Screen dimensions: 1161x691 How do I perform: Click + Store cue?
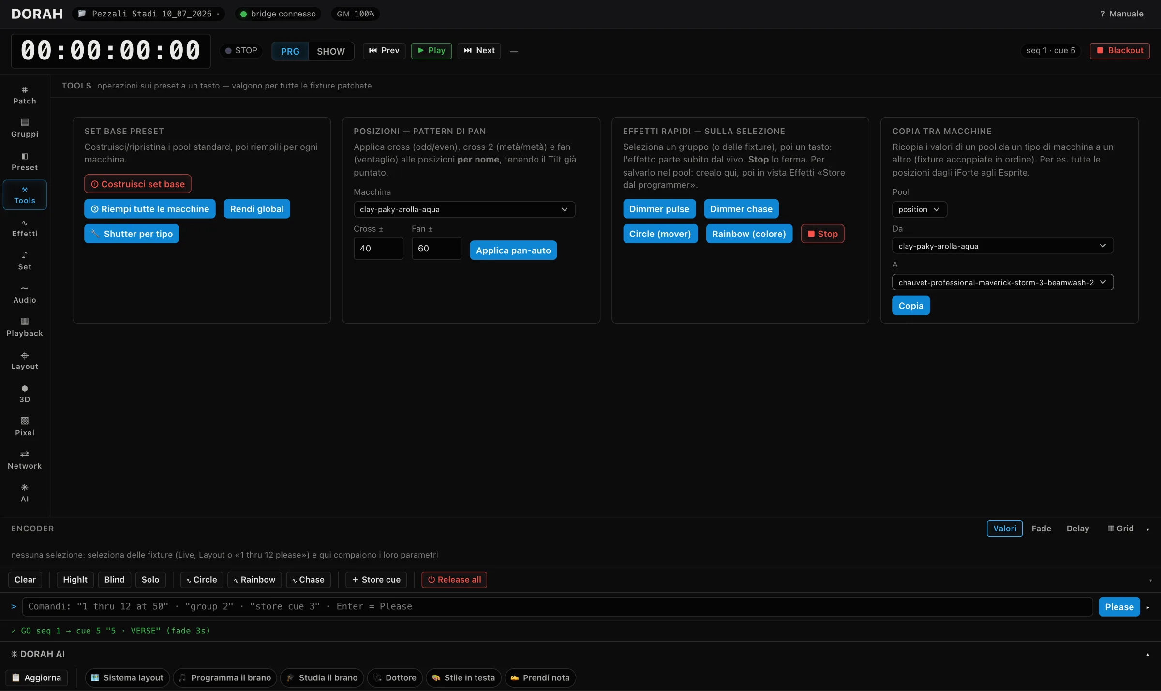(376, 580)
